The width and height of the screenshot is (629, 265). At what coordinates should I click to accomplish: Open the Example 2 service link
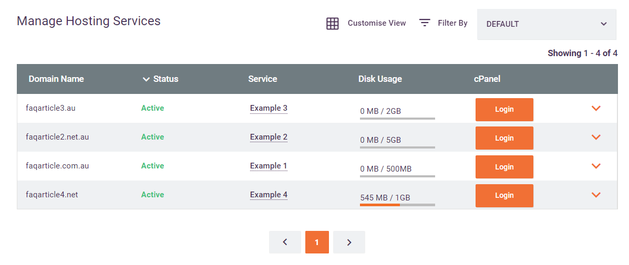(x=269, y=137)
